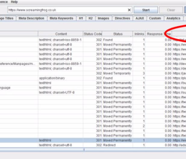The width and height of the screenshot is (186, 159).
Task: Open the H2 tab
Action: coord(90,18)
